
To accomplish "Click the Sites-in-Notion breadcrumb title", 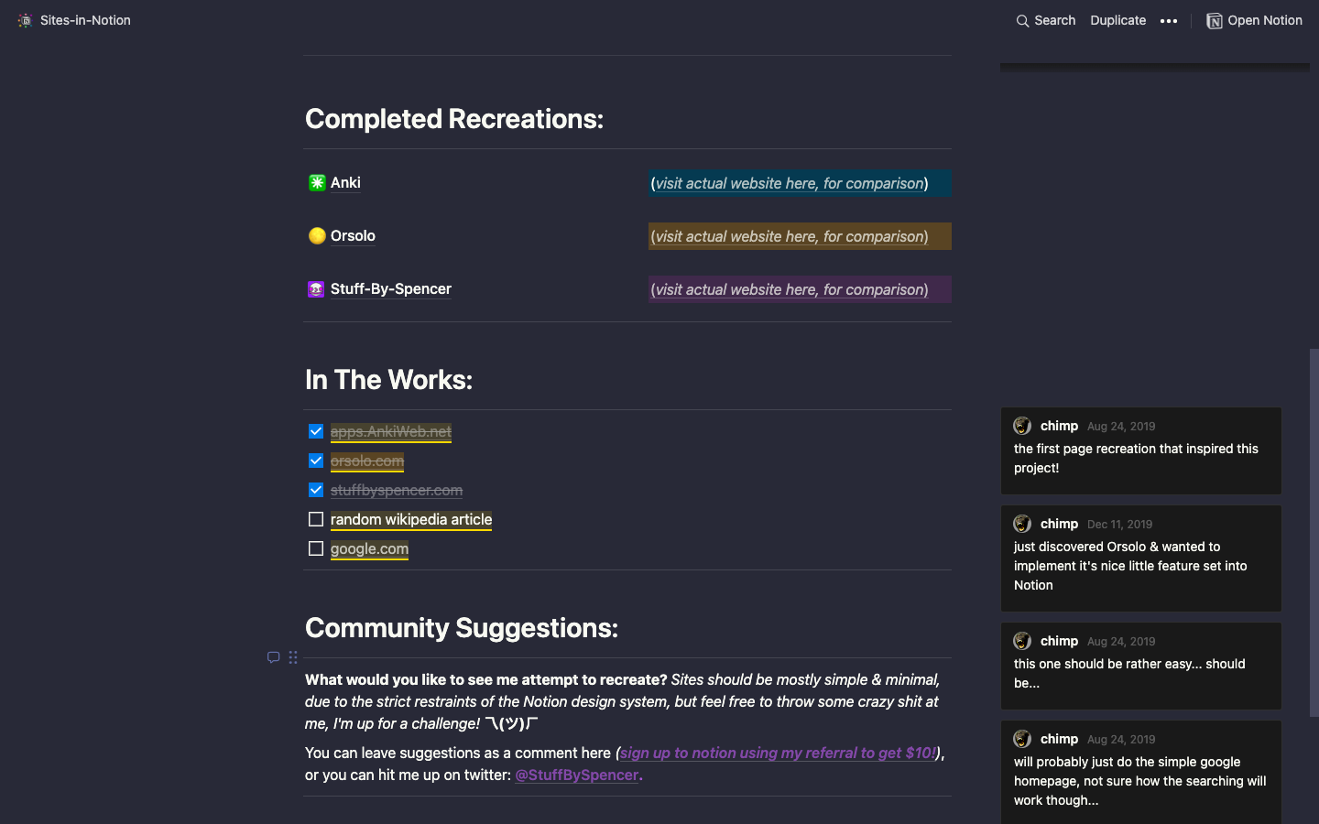I will point(85,20).
